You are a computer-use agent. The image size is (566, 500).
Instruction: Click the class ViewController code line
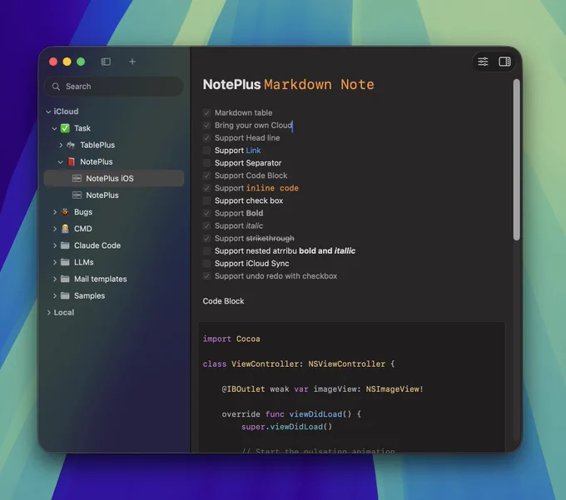pos(299,364)
